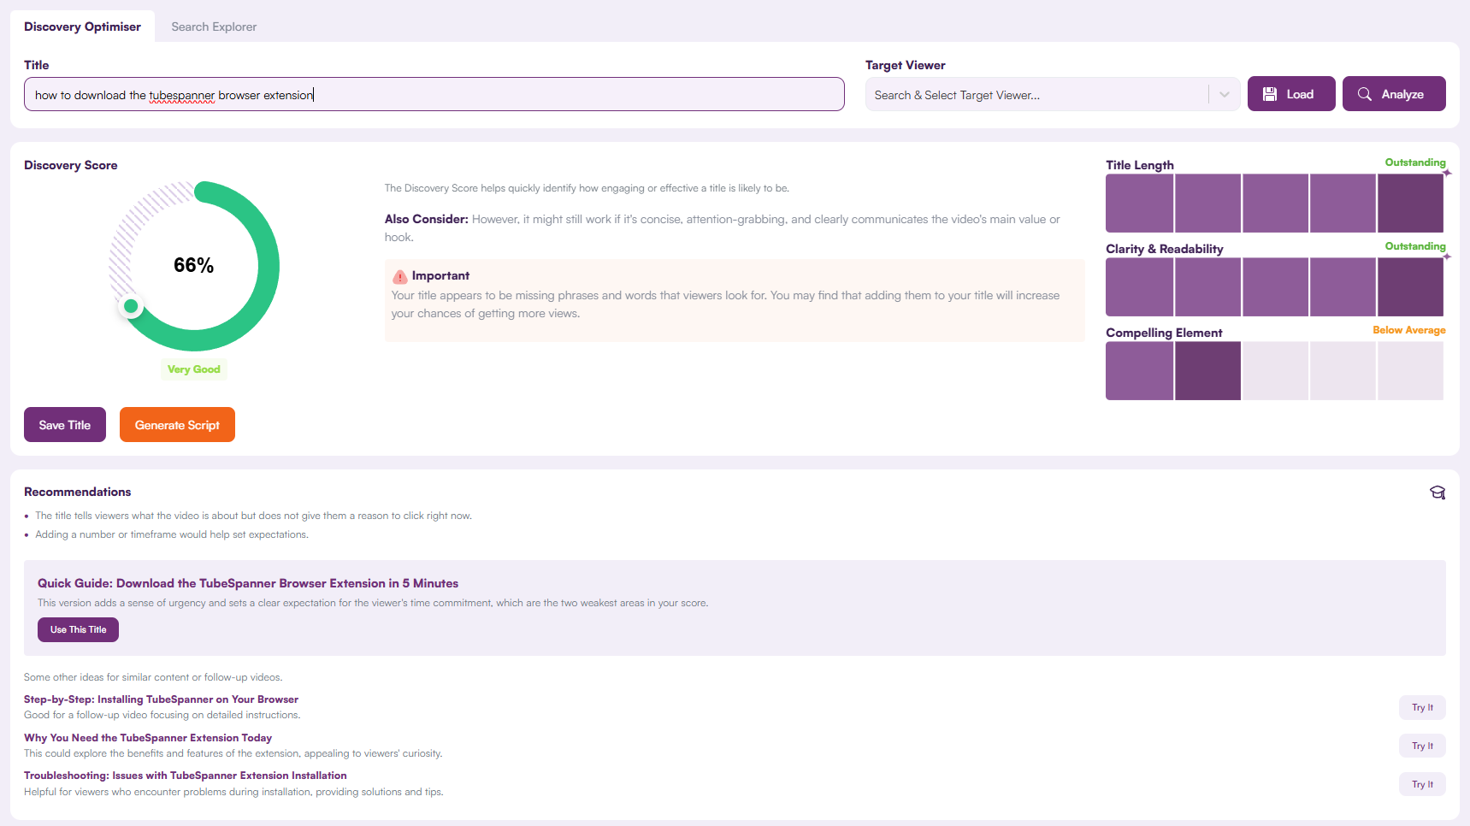Try It for Troubleshooting Issues title
The image size is (1470, 826).
click(x=1422, y=784)
